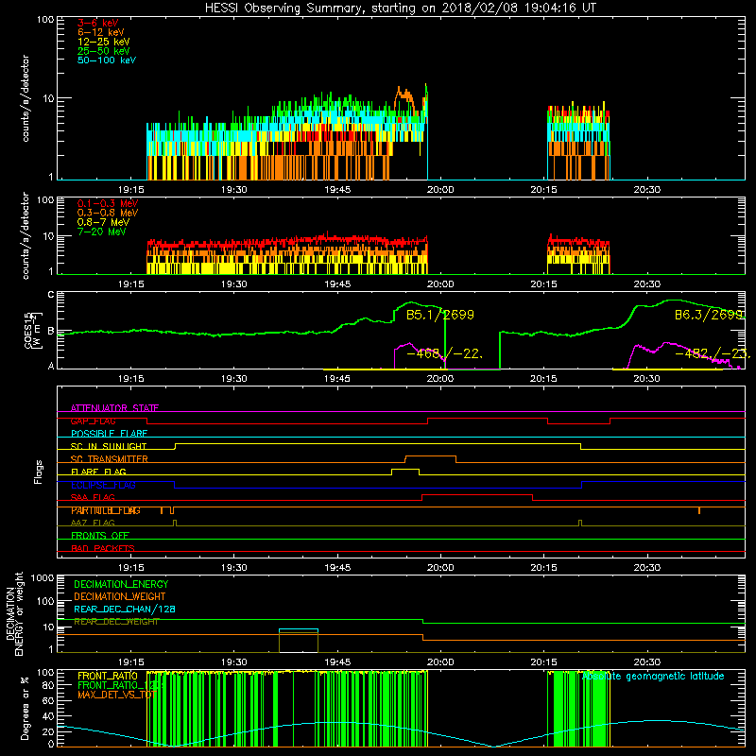Select the 0.8-7 MeV legend entry

[103, 222]
